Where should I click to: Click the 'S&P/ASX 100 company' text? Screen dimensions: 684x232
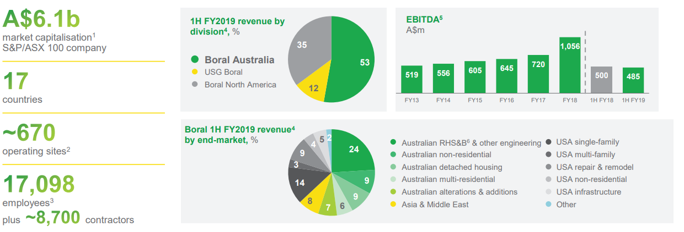click(x=55, y=48)
